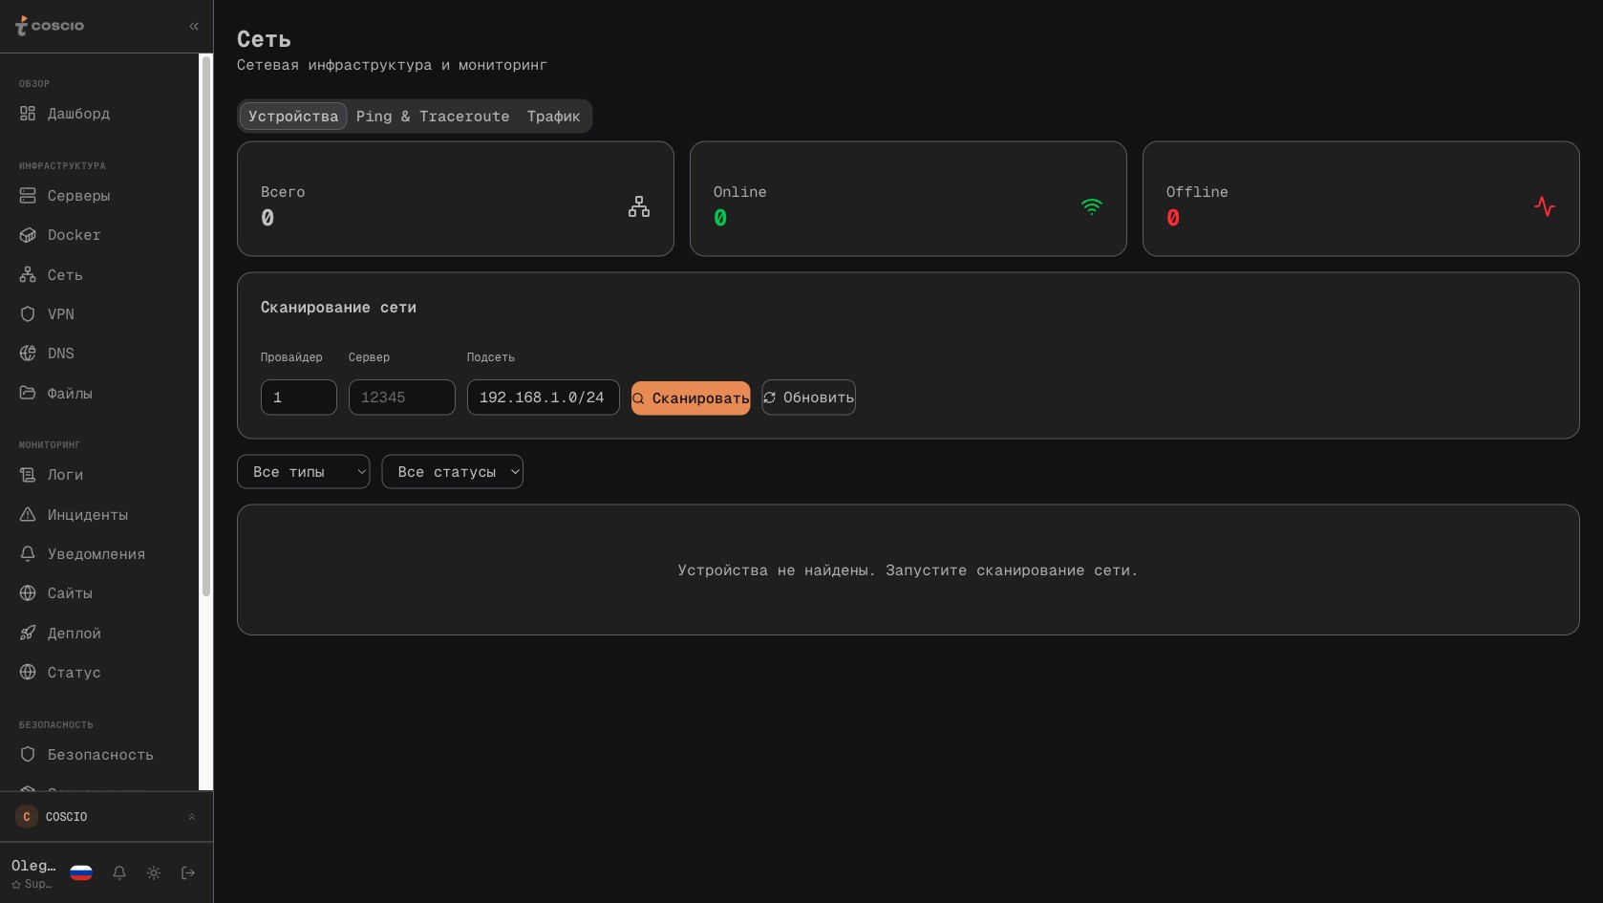Screen dimensions: 1603x903
Task: Click the МОНИТОРИНГ section label
Action: pyautogui.click(x=50, y=445)
